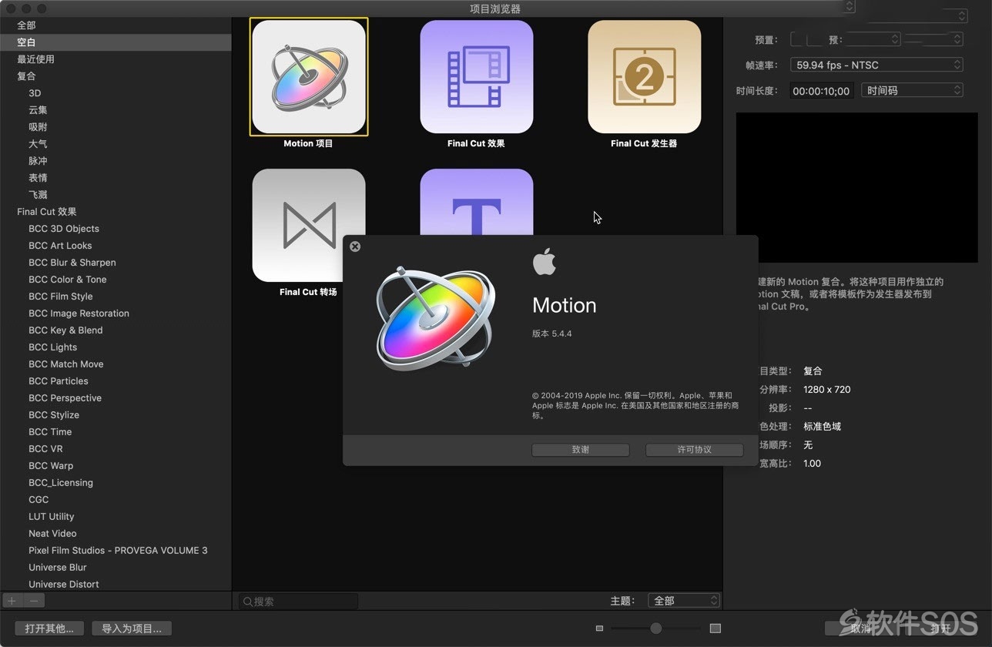Click the 时间长度 00:00:10;00 field
This screenshot has height=647, width=992.
(822, 91)
